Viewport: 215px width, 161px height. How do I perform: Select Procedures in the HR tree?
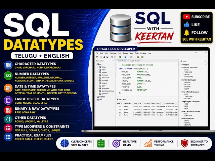pos(105,77)
